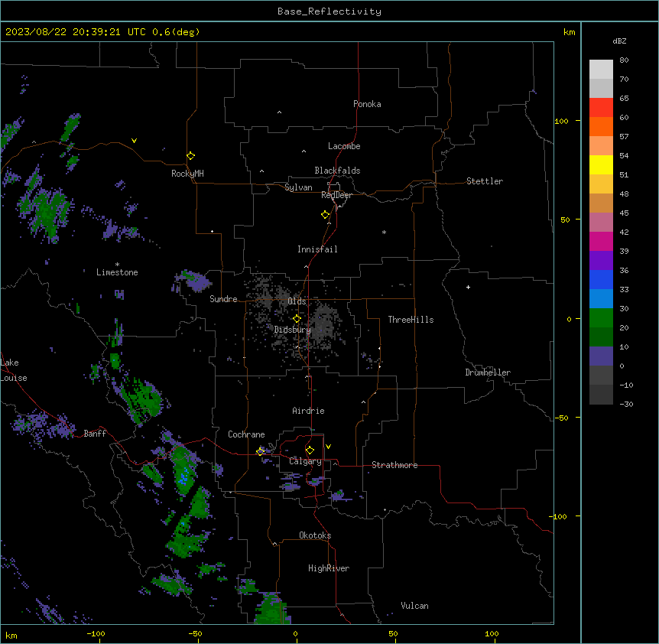Click the Sundre town label
The image size is (659, 644).
223,299
